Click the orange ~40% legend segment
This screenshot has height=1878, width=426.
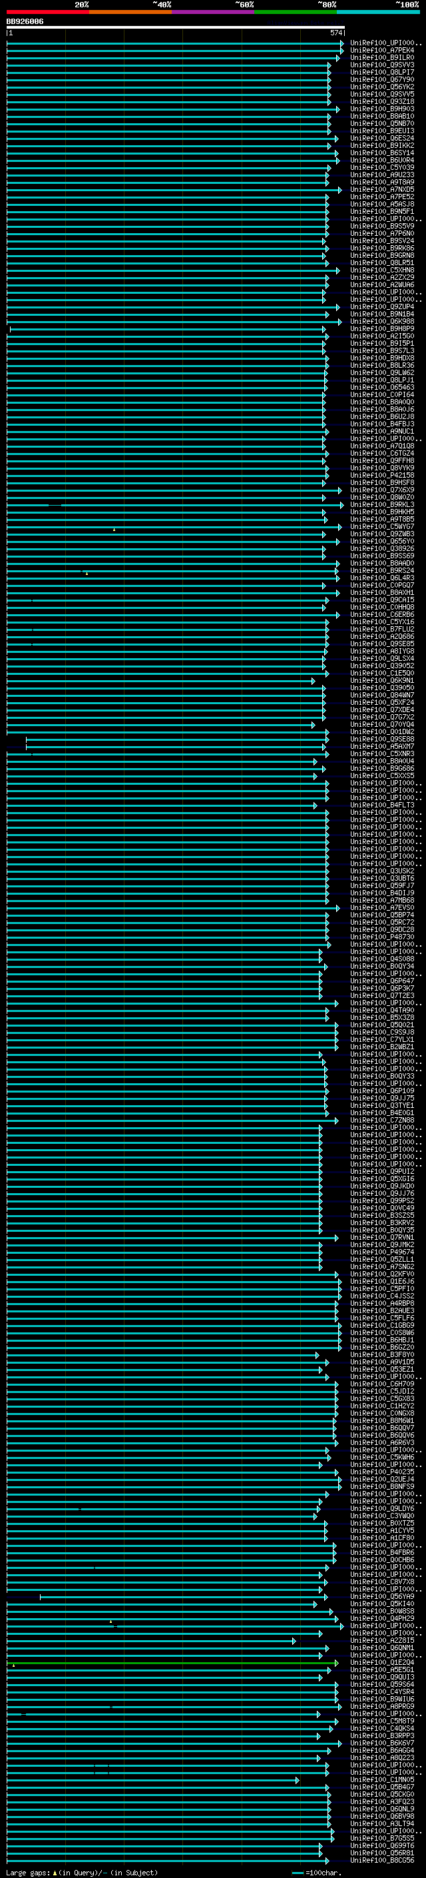(130, 12)
